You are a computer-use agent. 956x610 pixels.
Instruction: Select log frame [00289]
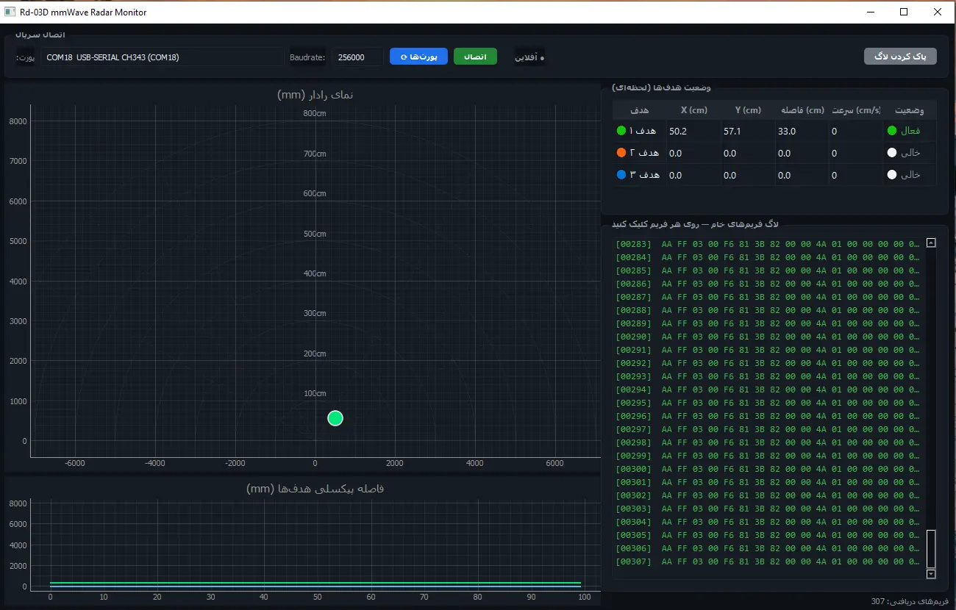(768, 323)
